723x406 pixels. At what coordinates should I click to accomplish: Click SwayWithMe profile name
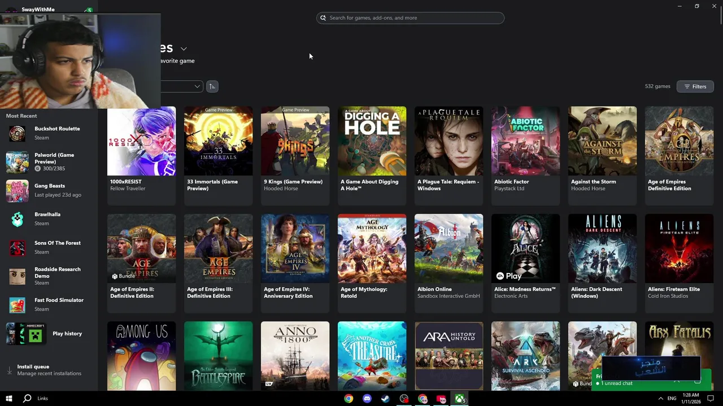pos(38,10)
